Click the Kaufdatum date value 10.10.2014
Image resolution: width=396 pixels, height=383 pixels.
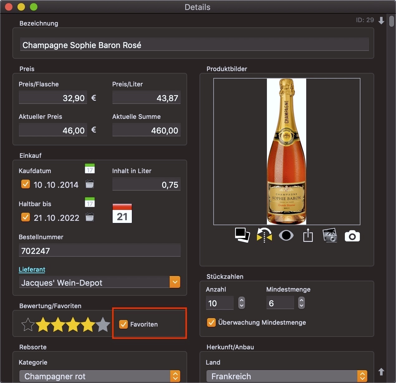(x=56, y=185)
